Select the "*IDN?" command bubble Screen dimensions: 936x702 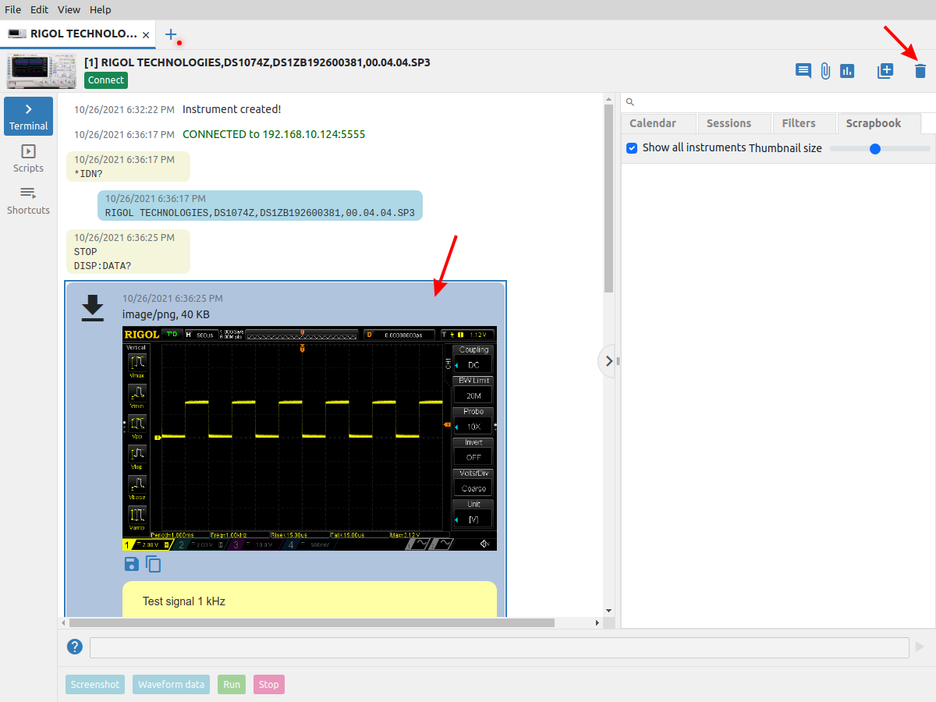[128, 166]
